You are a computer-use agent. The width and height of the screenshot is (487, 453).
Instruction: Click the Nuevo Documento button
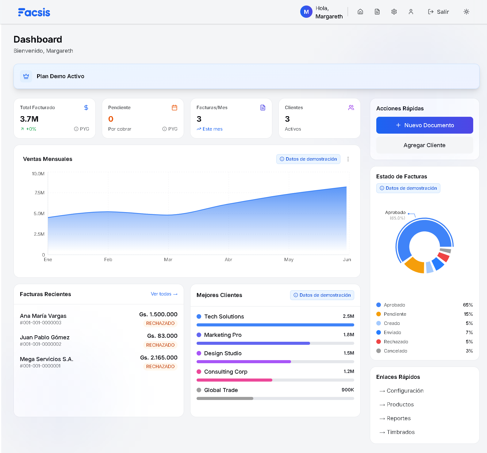(424, 125)
